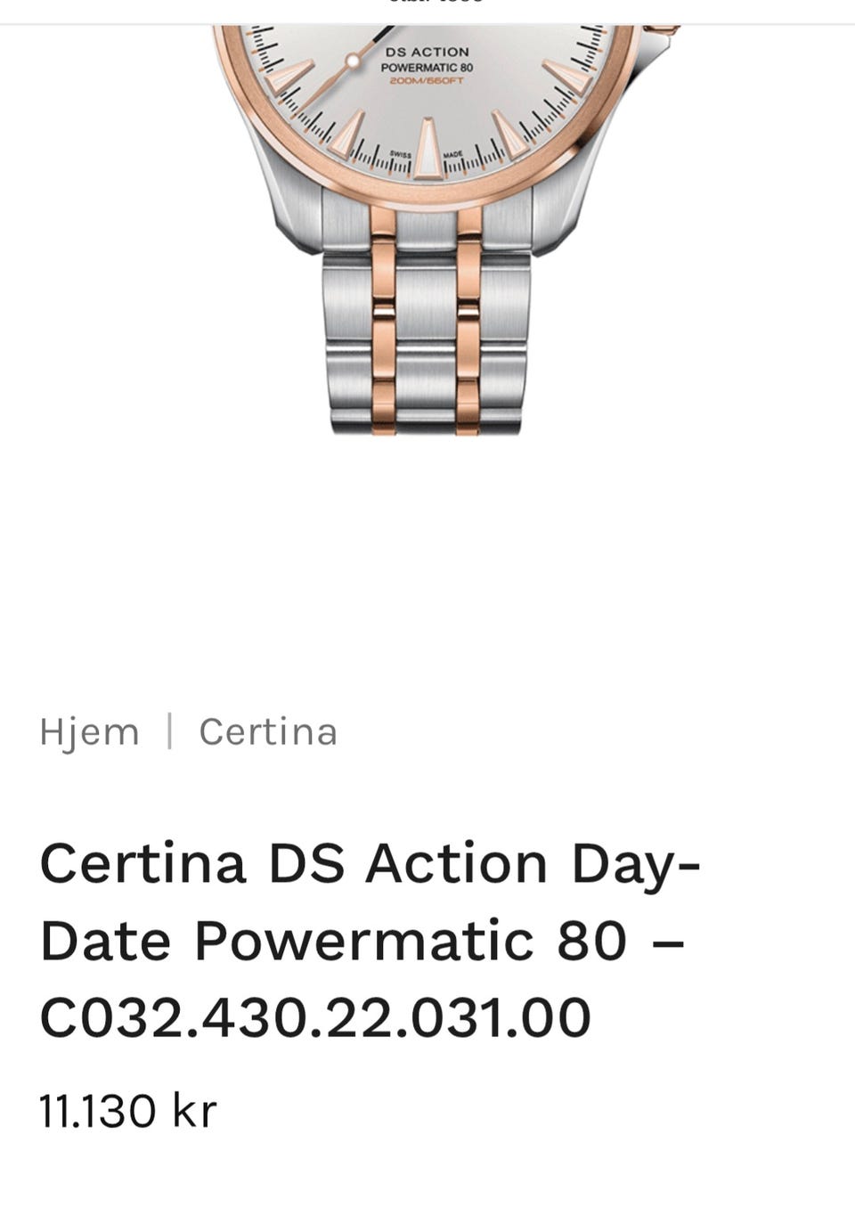The height and width of the screenshot is (1216, 855).
Task: Click the breadcrumb separator bar
Action: tap(169, 731)
